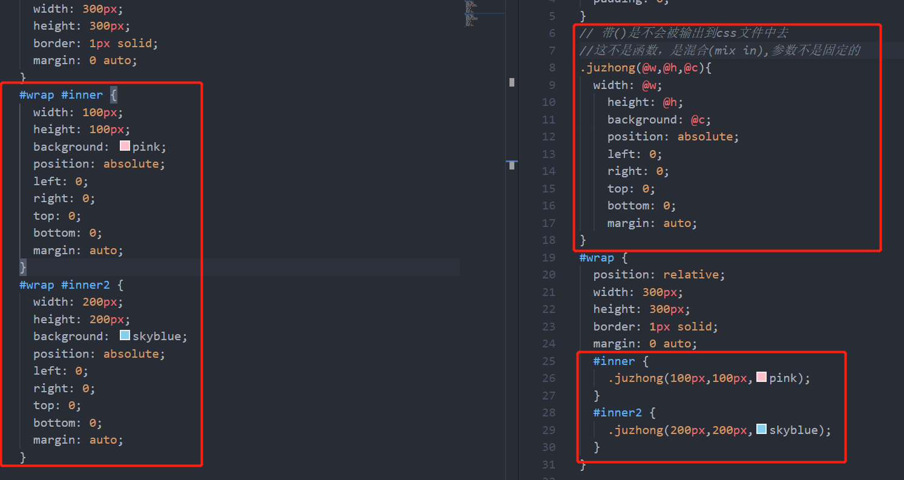Select line number 8 in right gutter
This screenshot has height=480, width=904.
pos(551,68)
